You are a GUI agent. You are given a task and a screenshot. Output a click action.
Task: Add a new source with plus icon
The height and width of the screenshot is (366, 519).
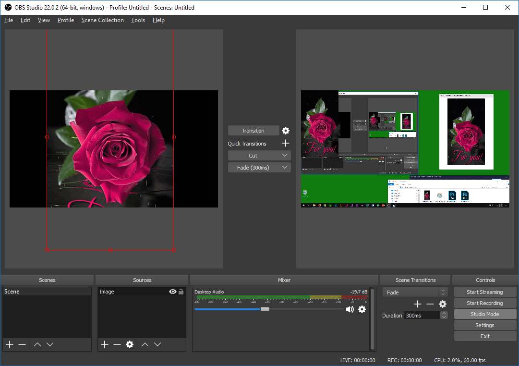click(104, 344)
